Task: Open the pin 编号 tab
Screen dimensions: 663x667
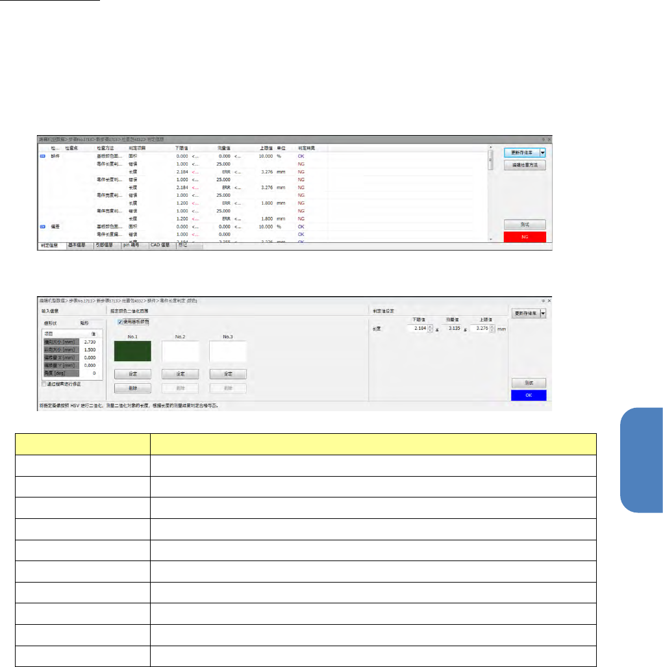Action: point(131,245)
